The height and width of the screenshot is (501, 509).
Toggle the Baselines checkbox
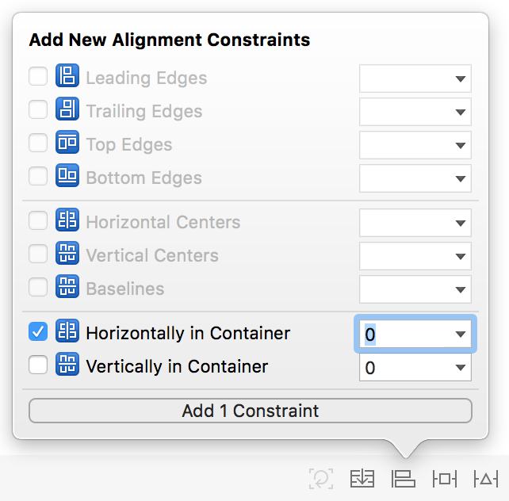tap(38, 289)
